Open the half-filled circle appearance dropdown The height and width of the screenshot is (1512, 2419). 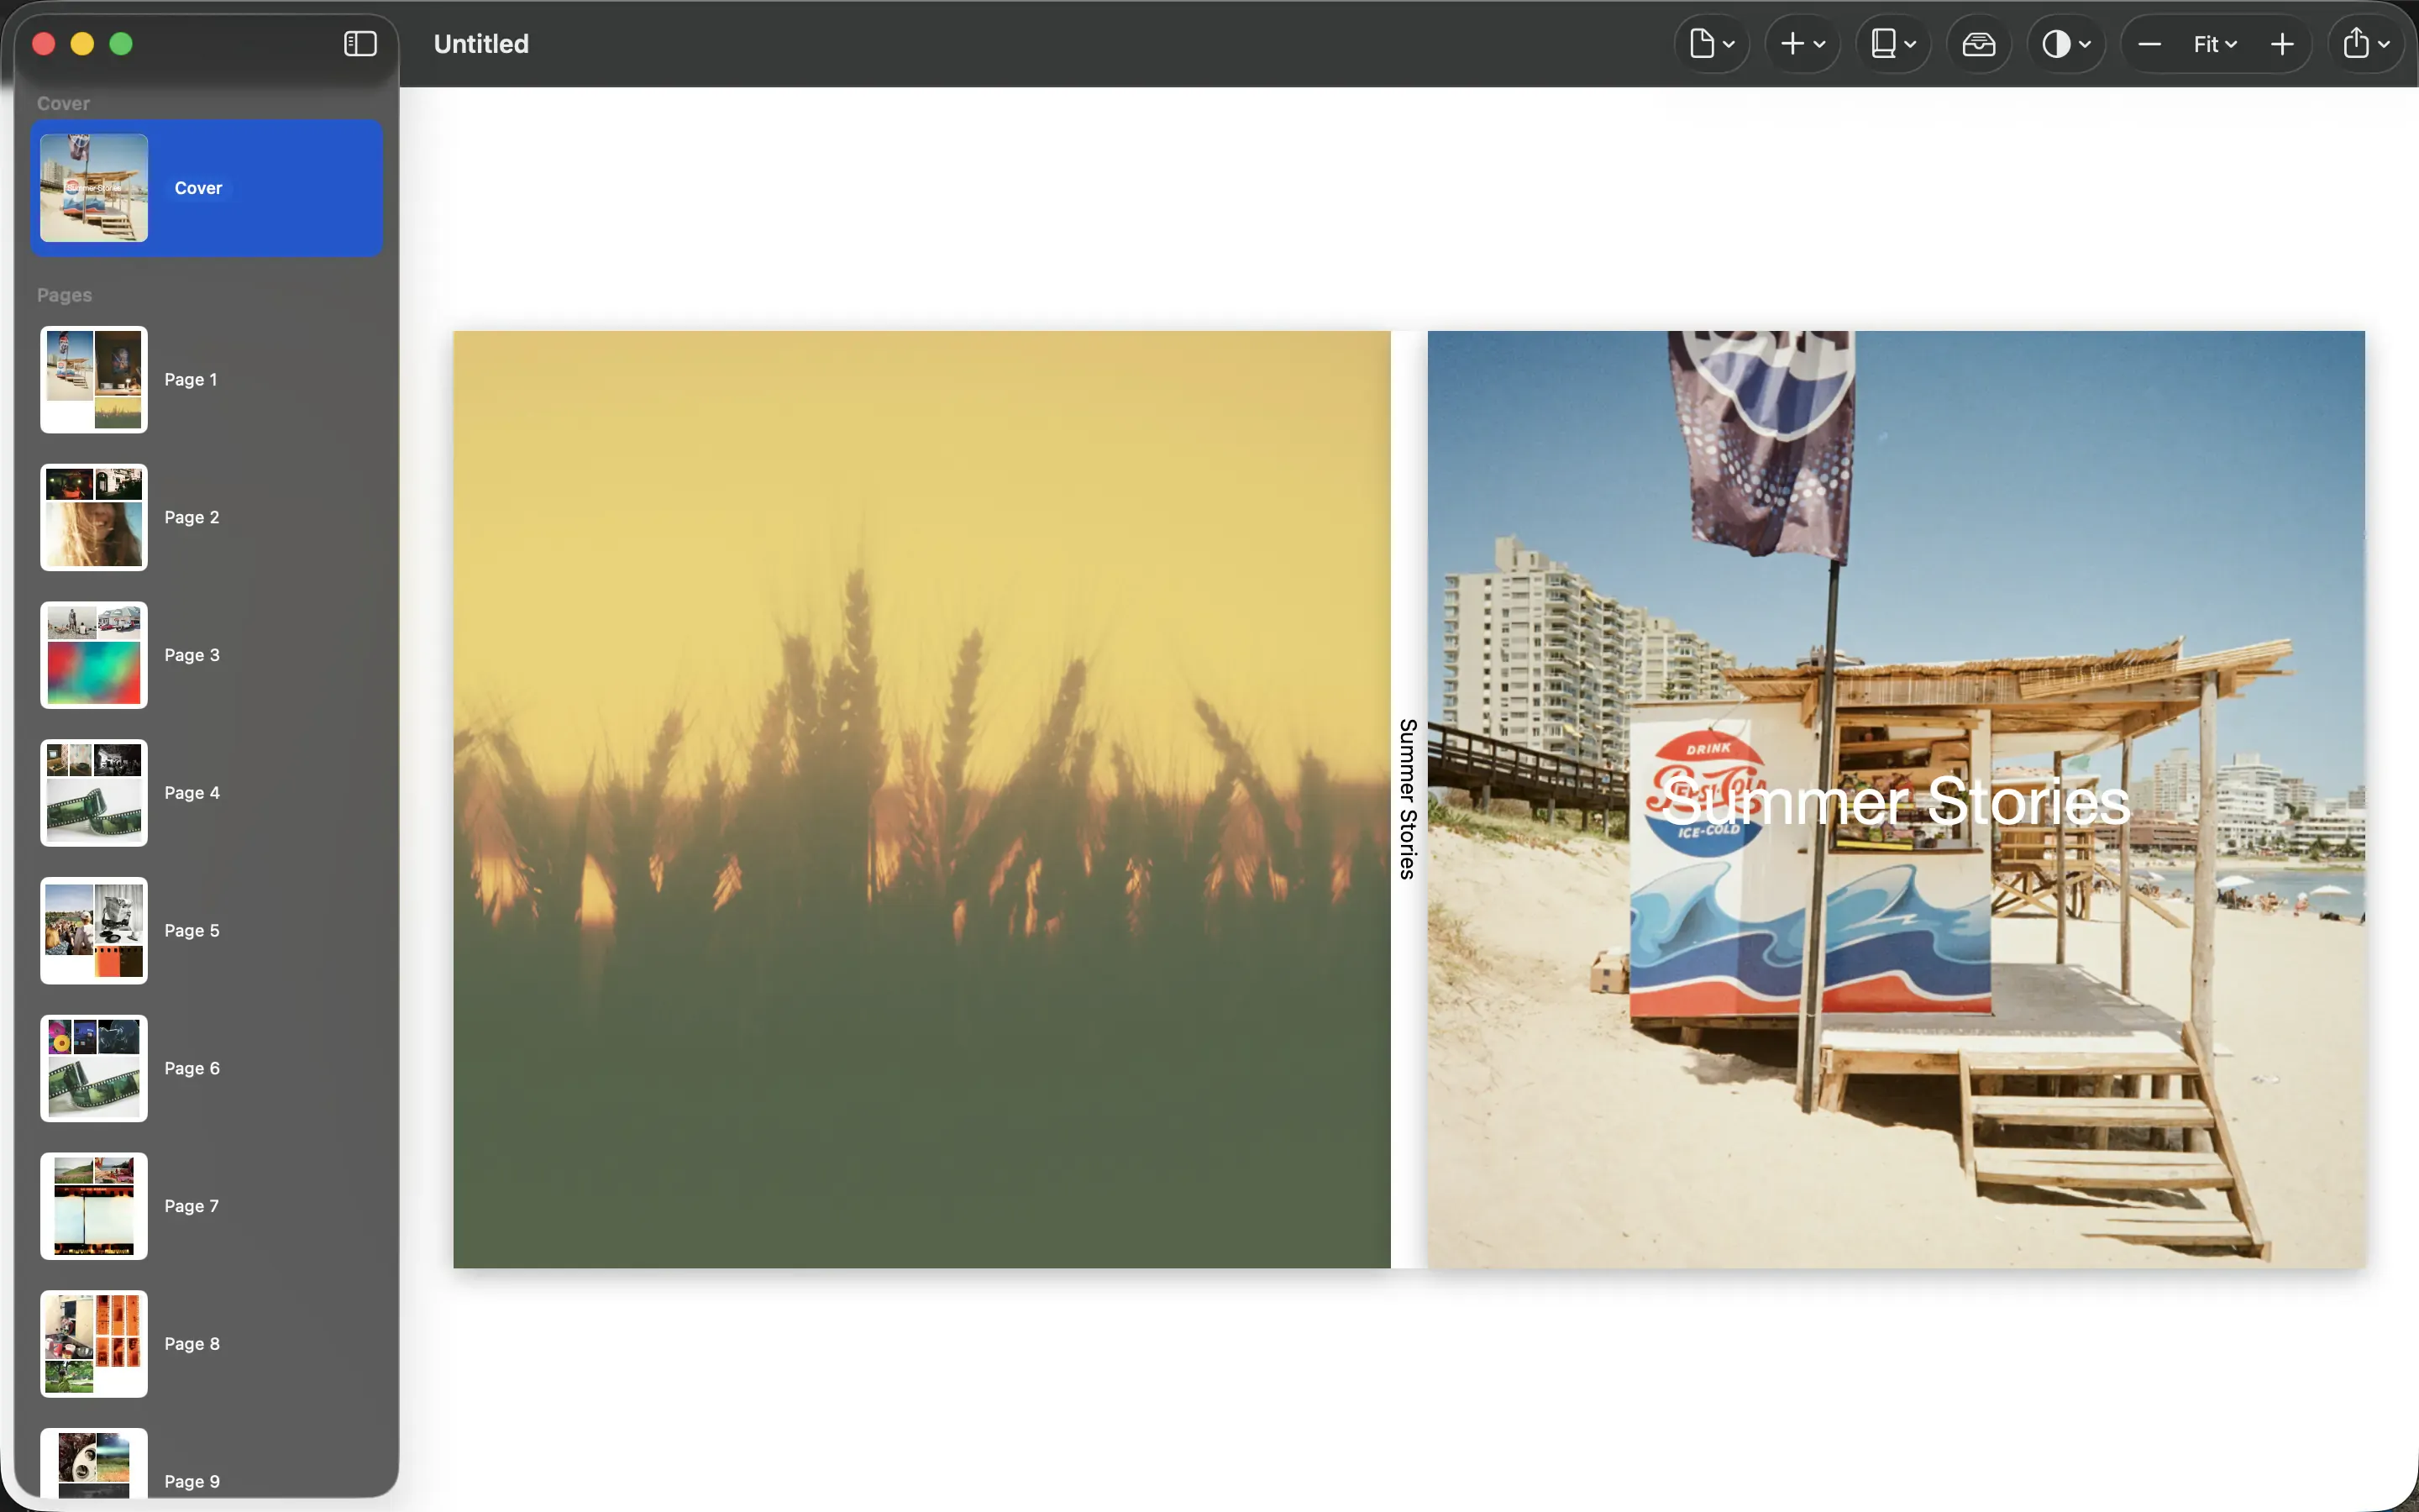pos(2066,44)
